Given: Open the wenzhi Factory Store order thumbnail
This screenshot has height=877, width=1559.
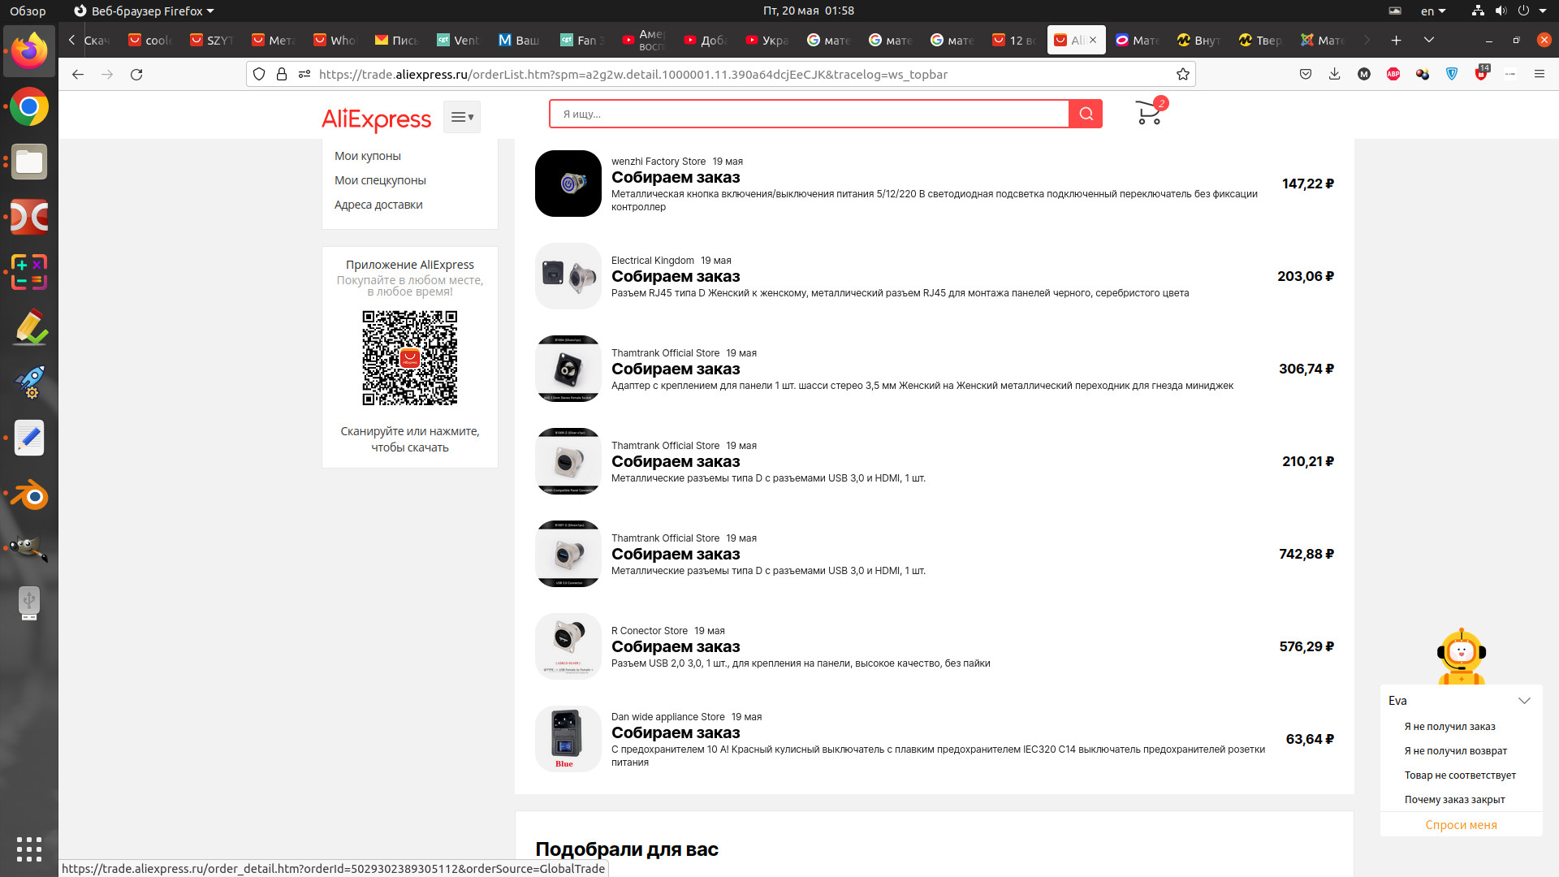Looking at the screenshot, I should [x=568, y=184].
